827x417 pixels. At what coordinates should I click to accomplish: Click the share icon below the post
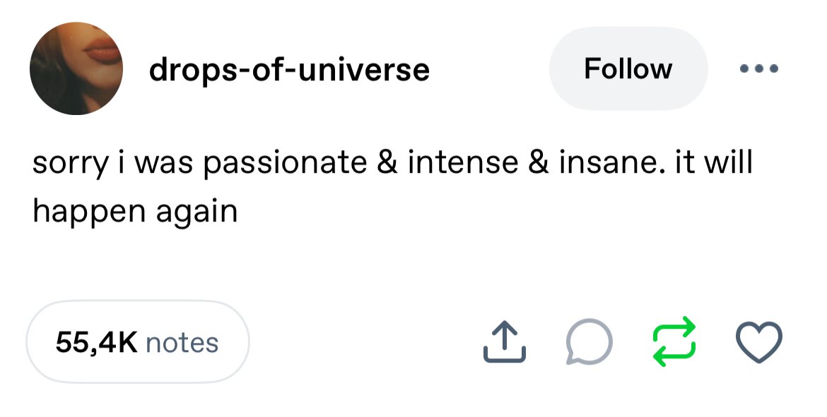click(505, 343)
